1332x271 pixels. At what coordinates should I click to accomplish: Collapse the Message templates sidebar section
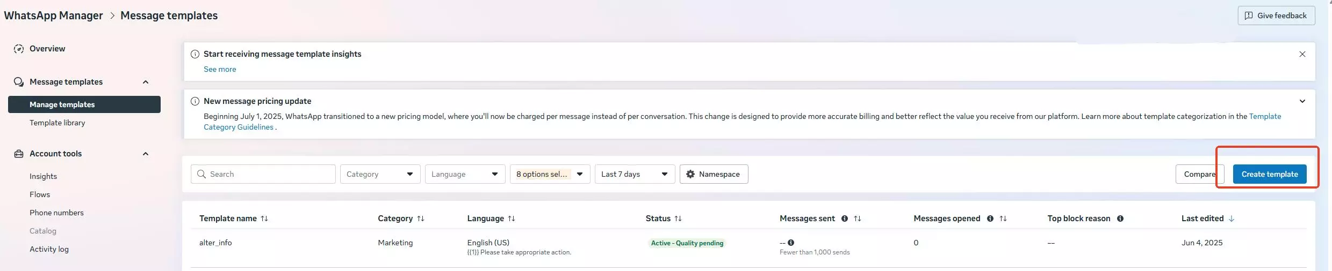[x=146, y=82]
